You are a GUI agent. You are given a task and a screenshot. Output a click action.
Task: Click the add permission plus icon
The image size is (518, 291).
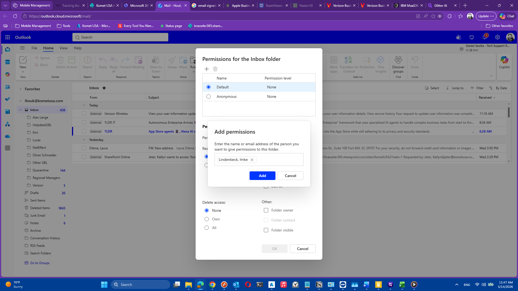[207, 69]
